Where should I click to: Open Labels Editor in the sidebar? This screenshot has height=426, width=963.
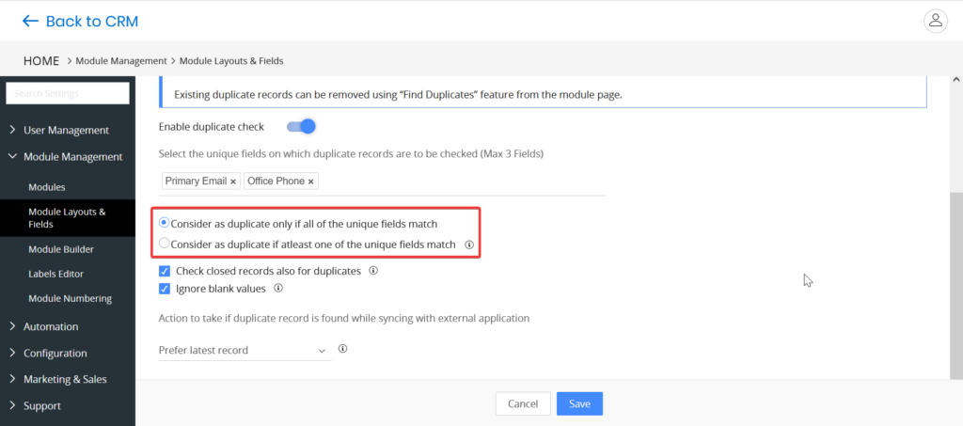tap(55, 274)
